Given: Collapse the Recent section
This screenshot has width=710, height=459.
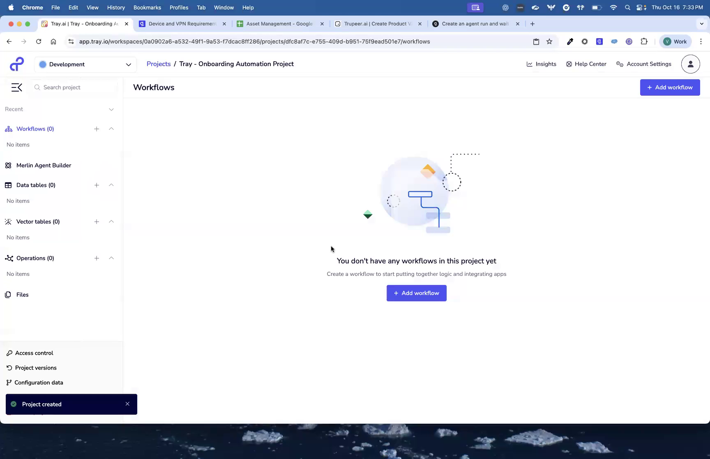Looking at the screenshot, I should point(111,109).
